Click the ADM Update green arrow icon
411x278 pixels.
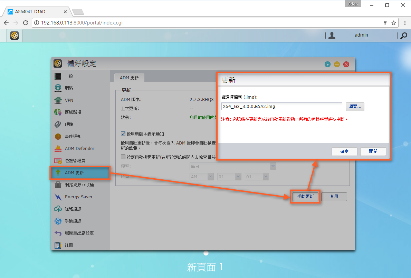tap(58, 172)
